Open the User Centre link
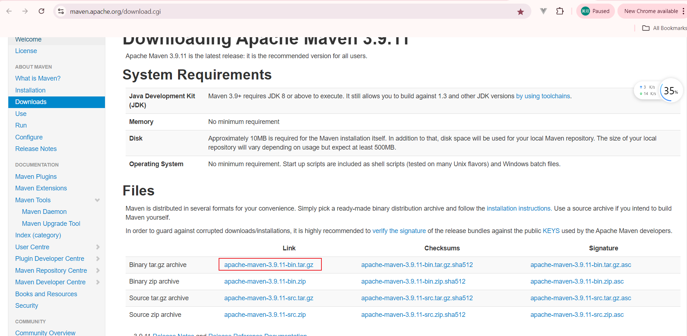 click(x=32, y=247)
